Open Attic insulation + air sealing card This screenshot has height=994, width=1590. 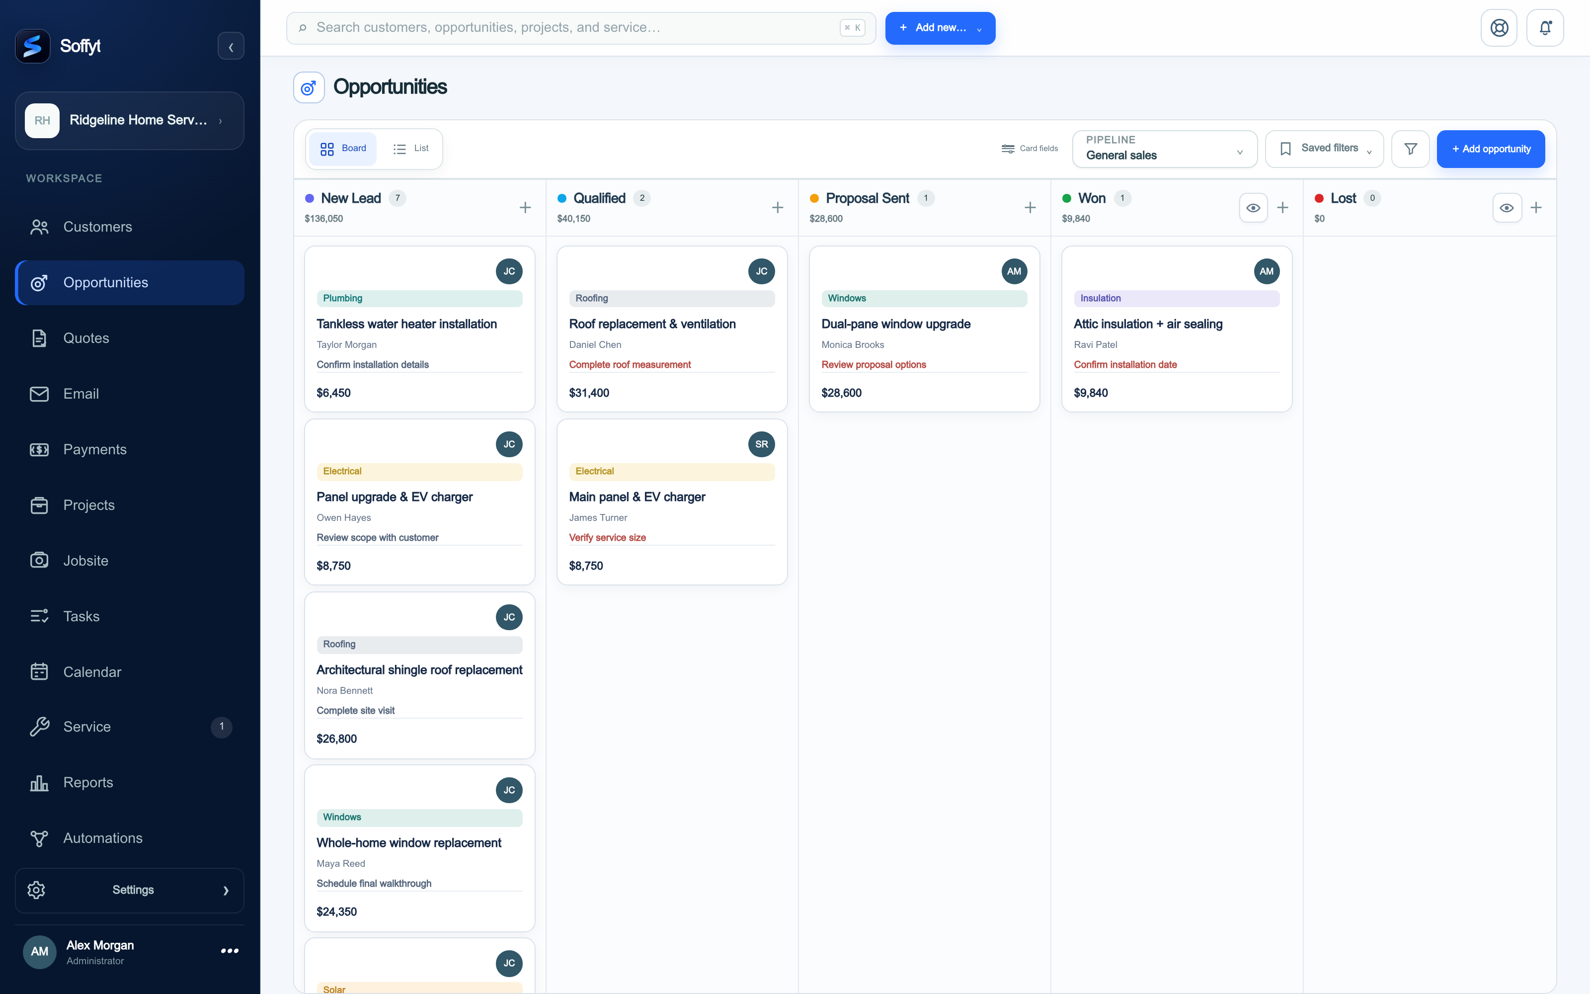click(x=1176, y=330)
